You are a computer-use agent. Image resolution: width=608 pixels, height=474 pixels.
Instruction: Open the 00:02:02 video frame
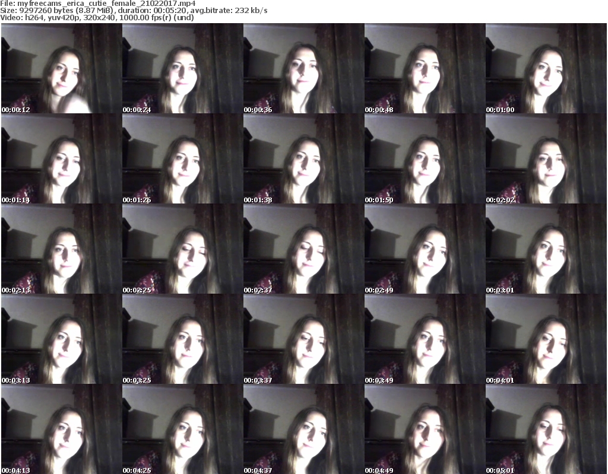coord(546,158)
